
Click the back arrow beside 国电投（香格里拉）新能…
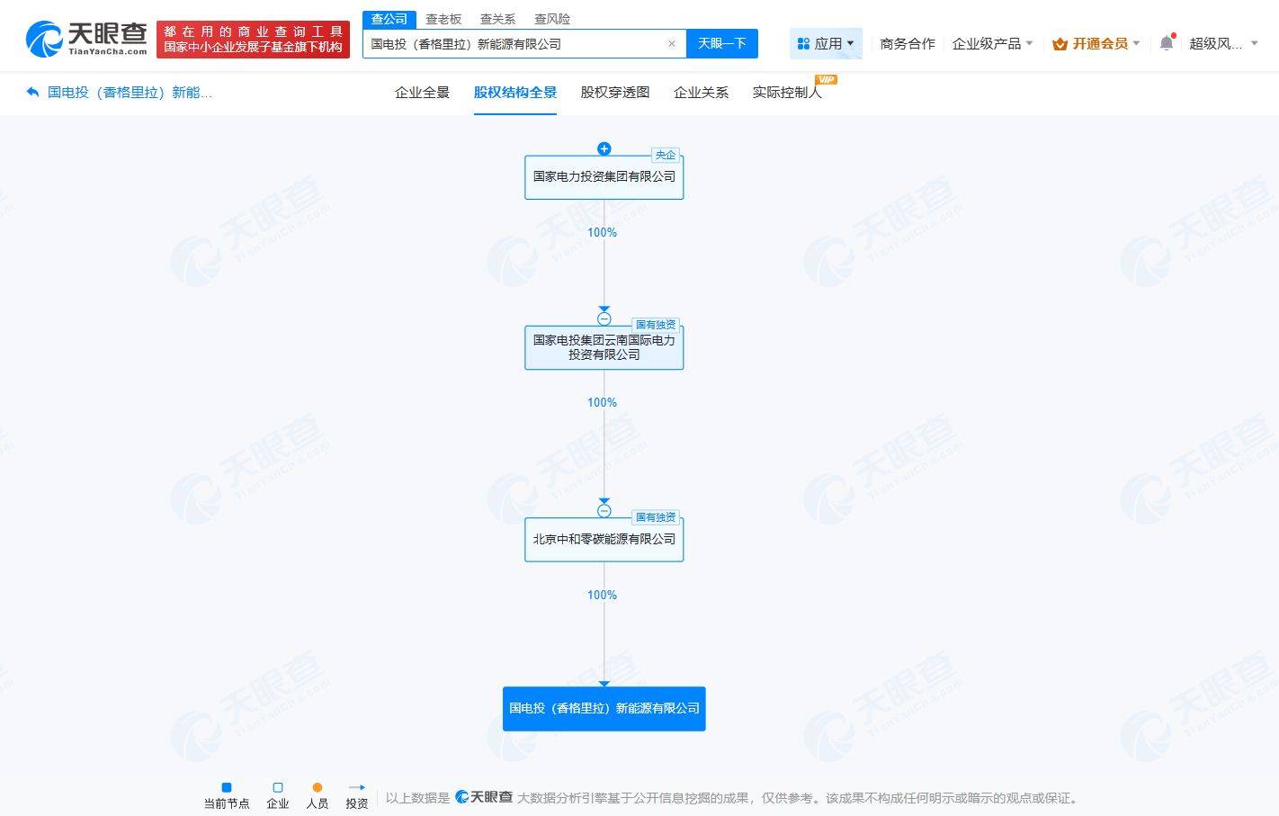[33, 92]
